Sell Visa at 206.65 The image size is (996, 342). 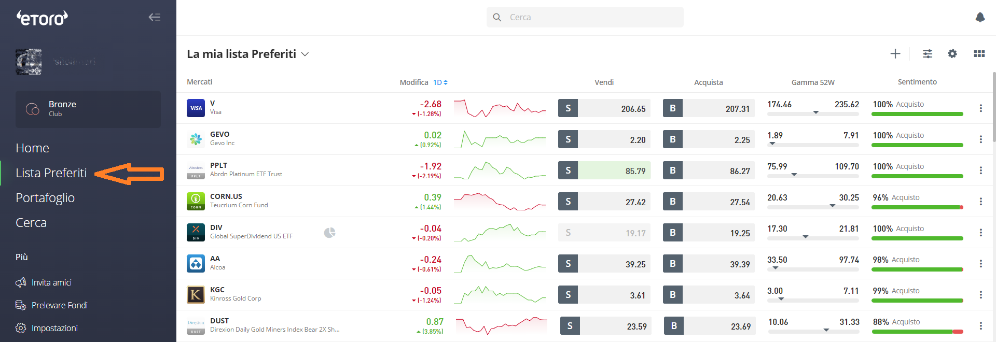[x=604, y=108]
